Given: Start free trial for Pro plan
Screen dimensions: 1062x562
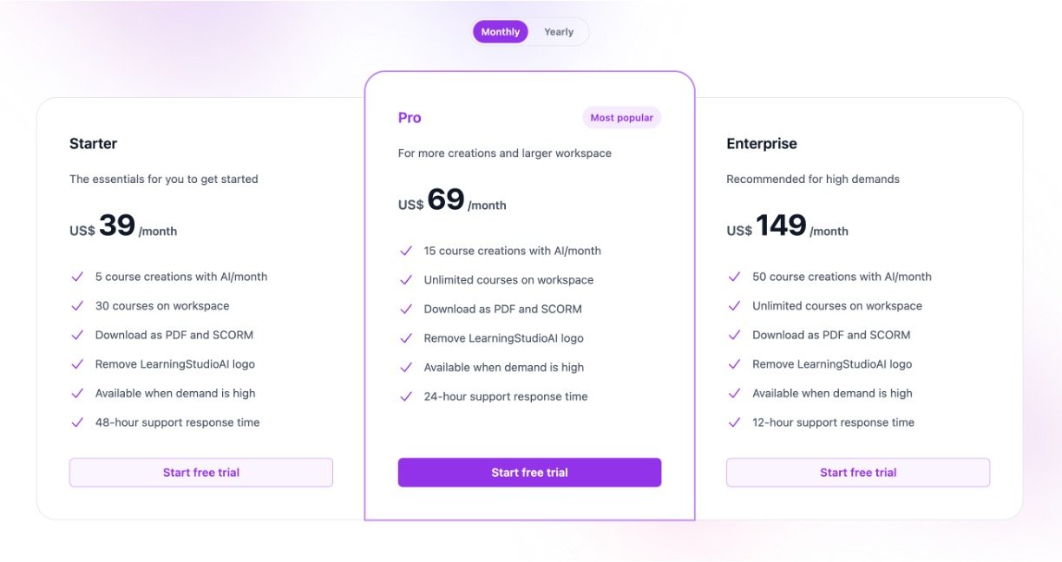Looking at the screenshot, I should coord(529,473).
